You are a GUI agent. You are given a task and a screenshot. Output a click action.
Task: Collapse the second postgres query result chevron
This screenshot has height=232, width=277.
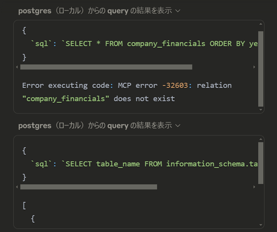click(178, 126)
